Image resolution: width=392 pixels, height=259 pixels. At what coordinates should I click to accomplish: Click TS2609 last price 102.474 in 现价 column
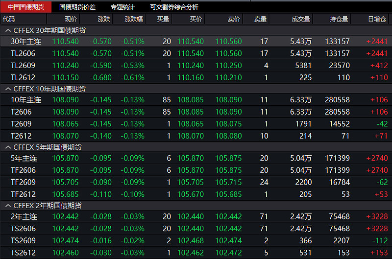[66, 240]
